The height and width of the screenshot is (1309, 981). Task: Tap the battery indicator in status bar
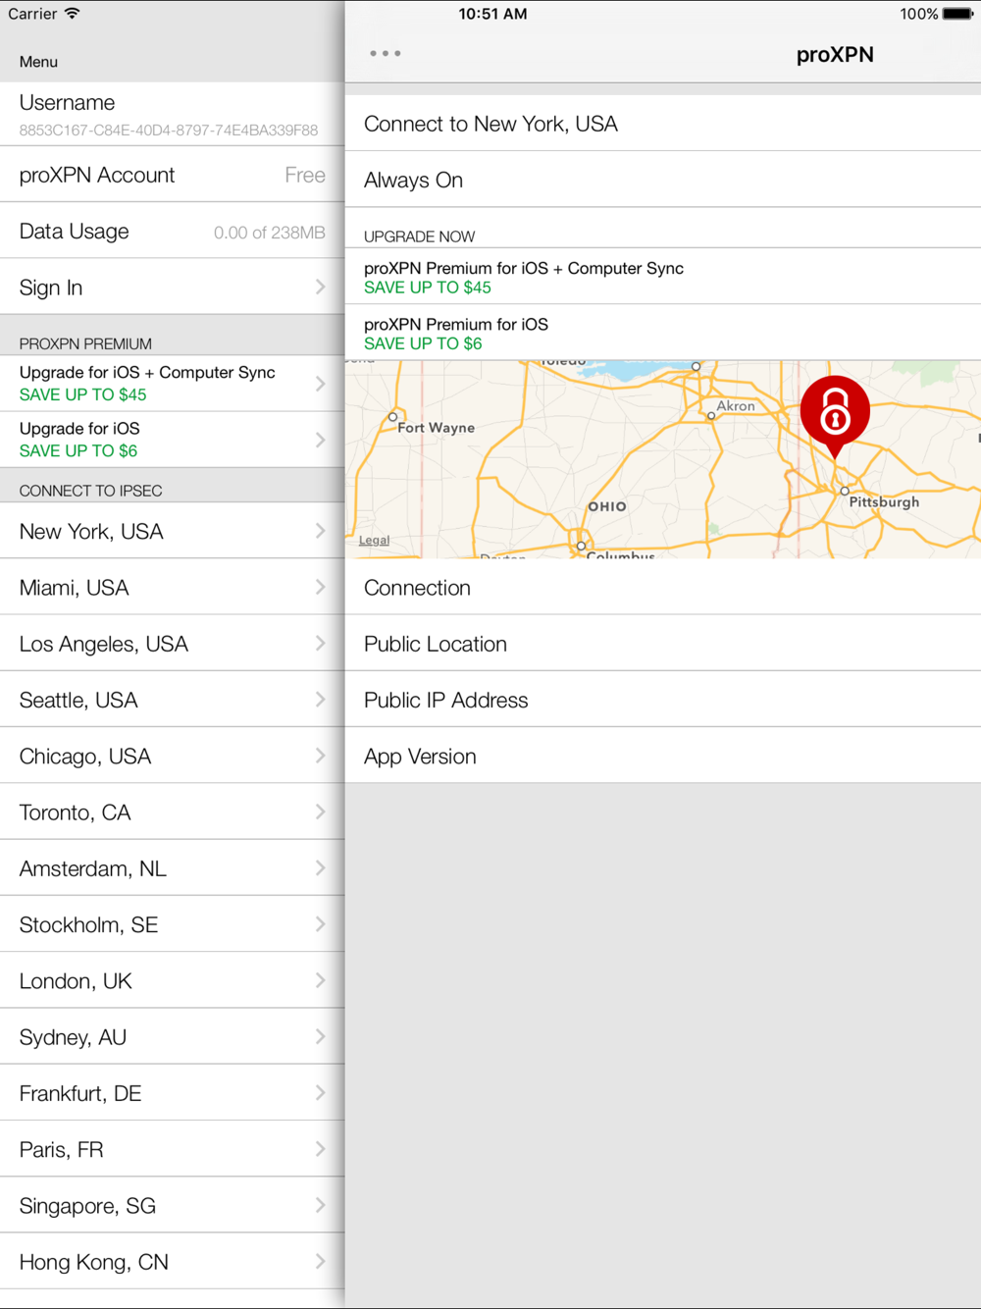pos(957,14)
